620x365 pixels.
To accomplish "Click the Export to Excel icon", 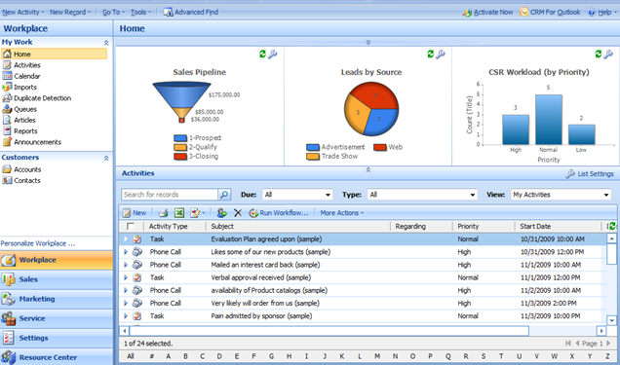I will click(x=179, y=213).
